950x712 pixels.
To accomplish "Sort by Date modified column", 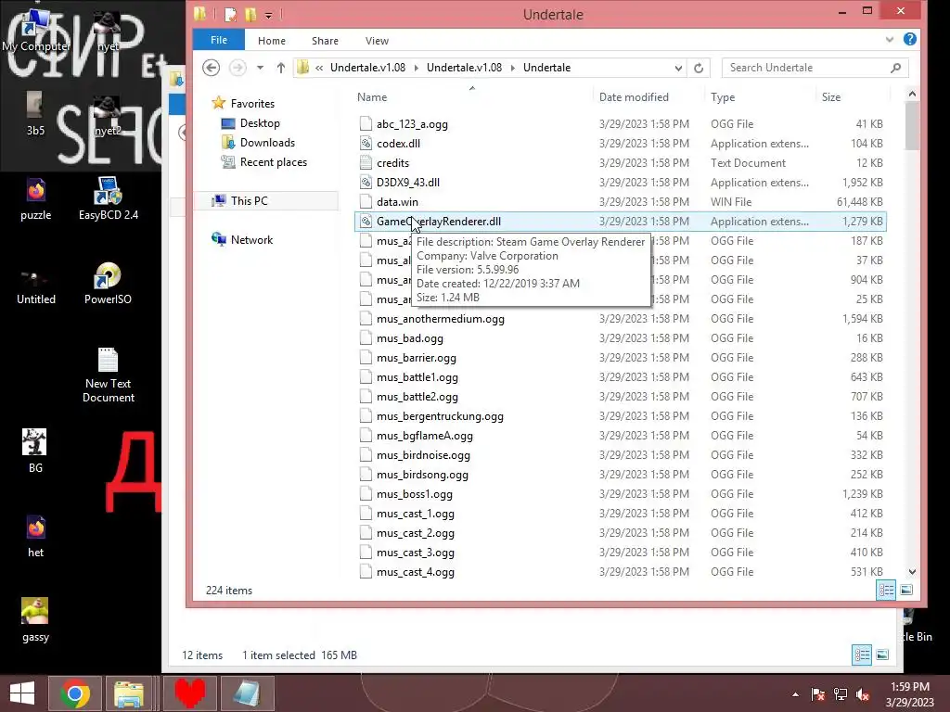I will pos(634,96).
